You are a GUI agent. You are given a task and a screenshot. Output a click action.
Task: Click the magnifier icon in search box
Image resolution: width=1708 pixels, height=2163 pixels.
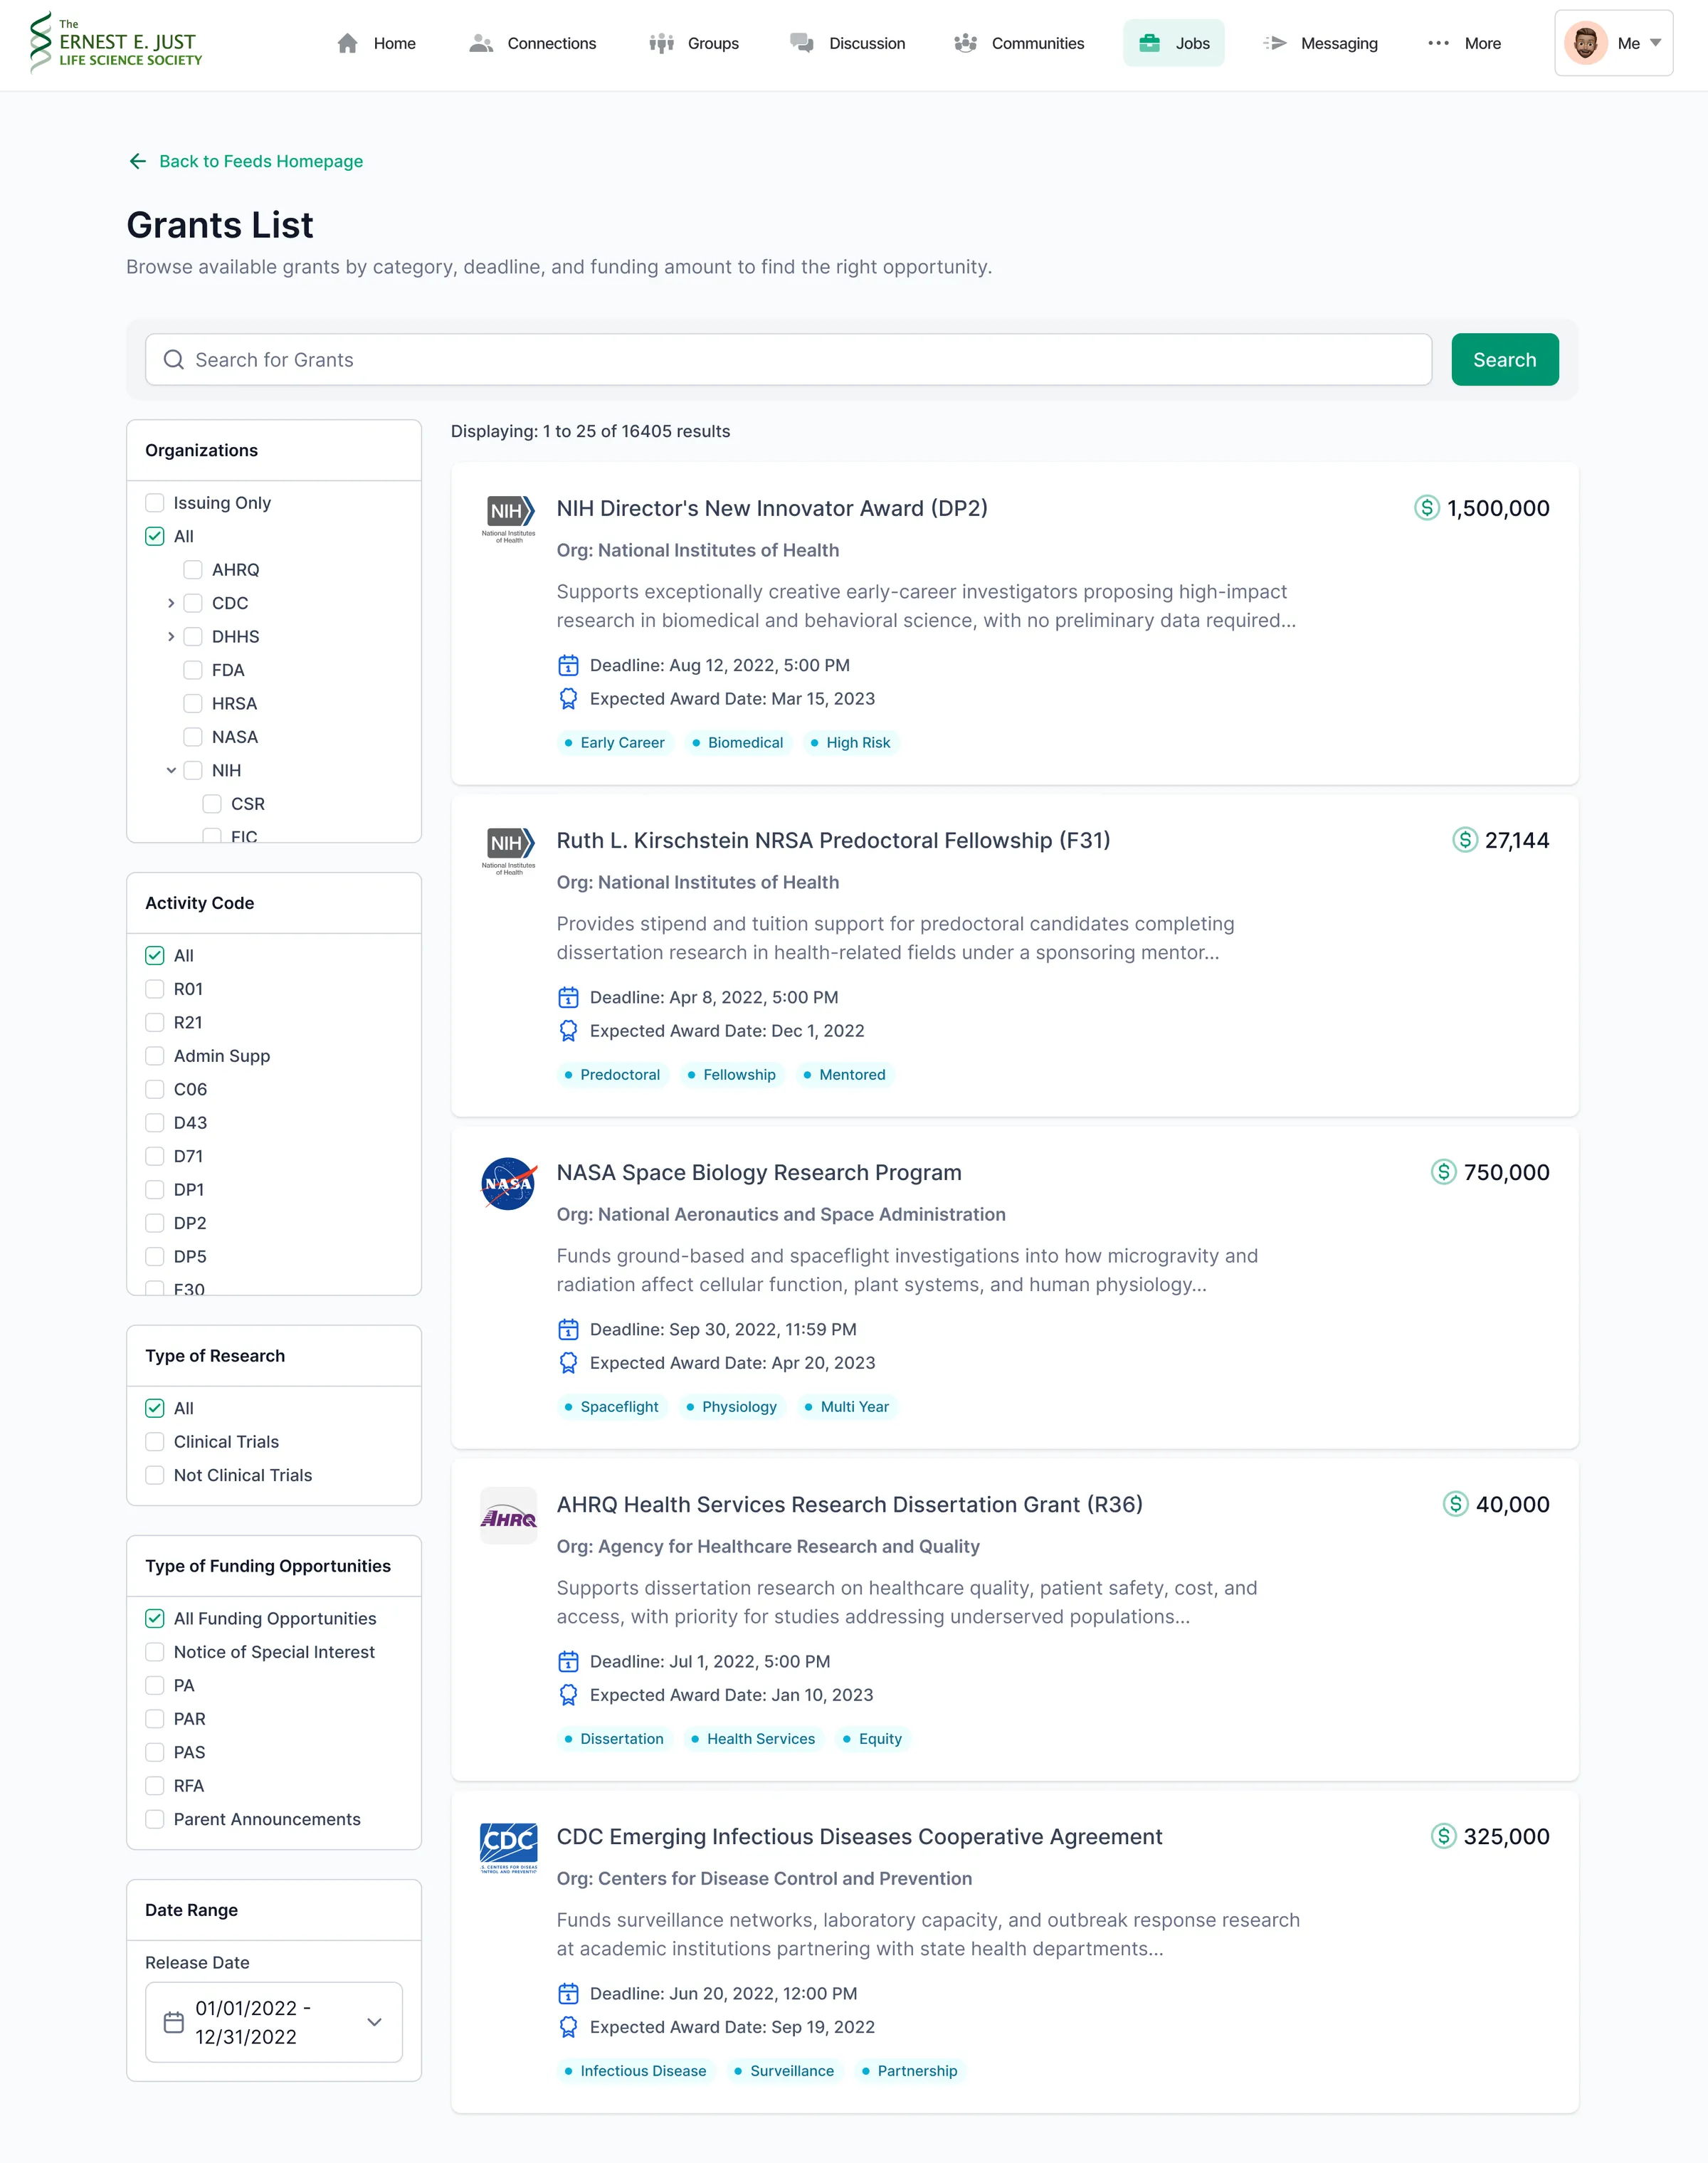(174, 360)
